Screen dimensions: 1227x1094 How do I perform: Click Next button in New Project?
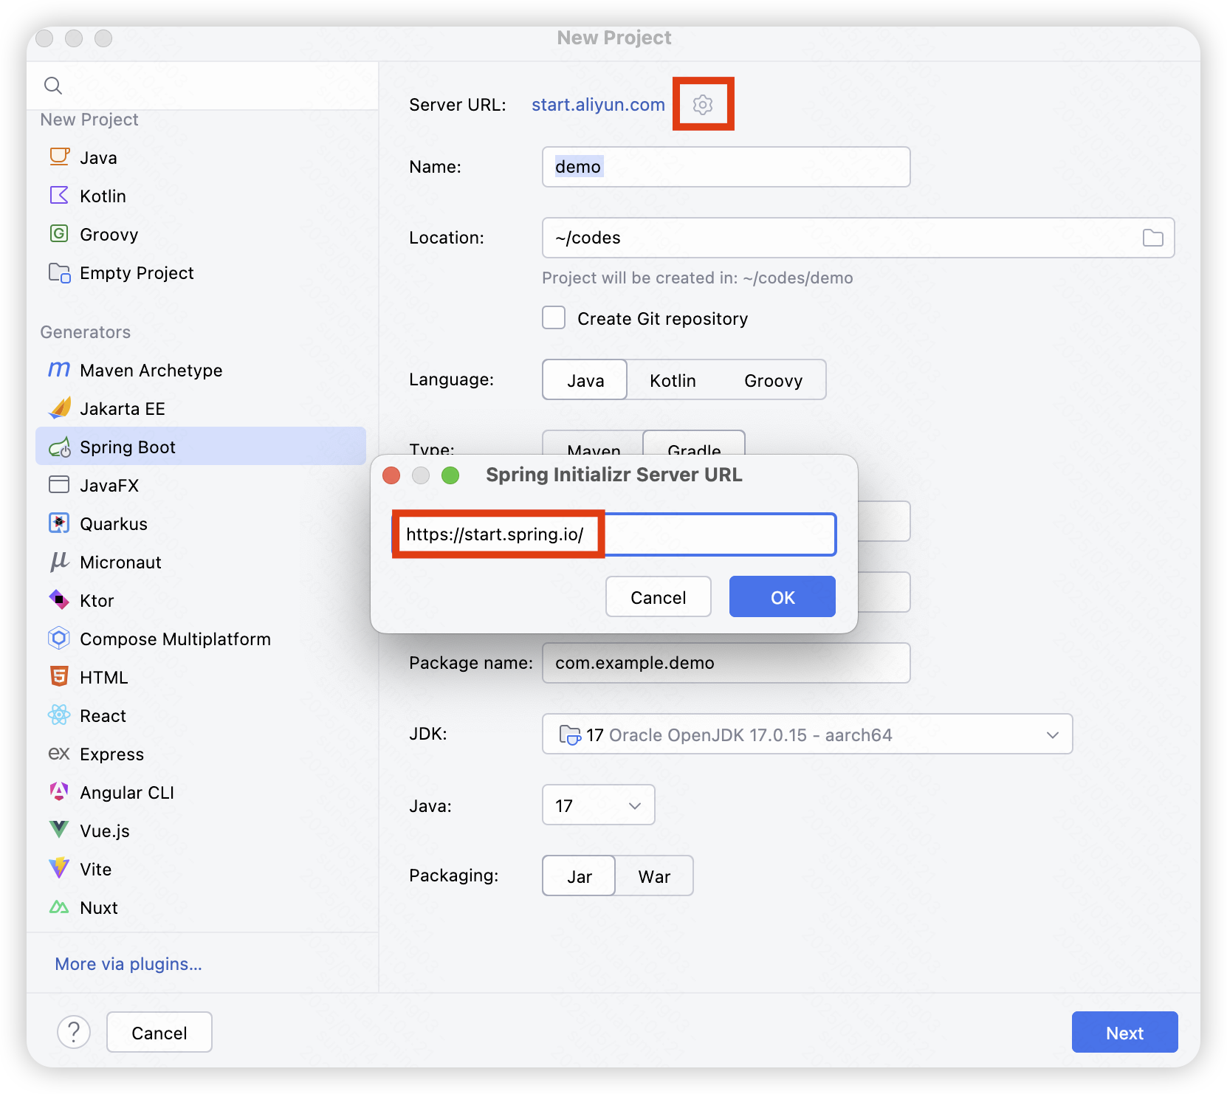pos(1124,1032)
